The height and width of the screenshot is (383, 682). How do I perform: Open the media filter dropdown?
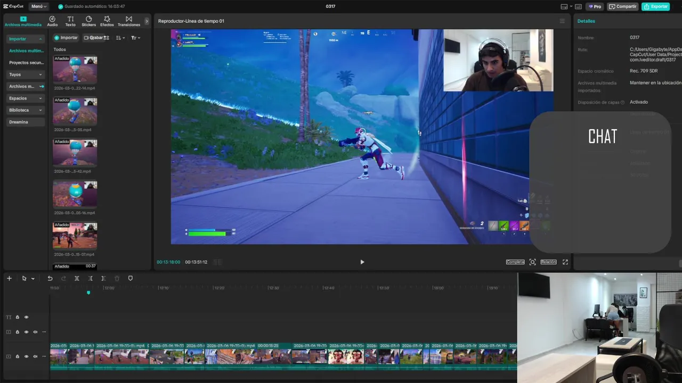[135, 38]
